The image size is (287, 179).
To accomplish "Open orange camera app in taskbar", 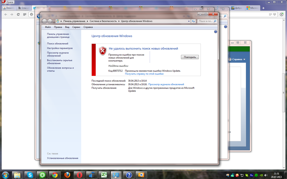I will click(x=141, y=175).
